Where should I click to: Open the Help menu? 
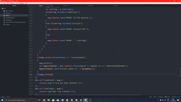click(x=26, y=3)
